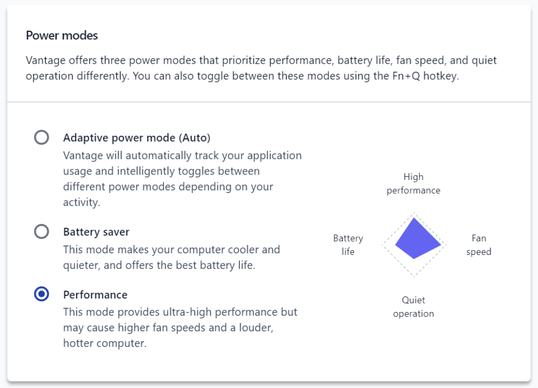Select the Adaptive power mode radio button
Viewport: 538px width, 388px height.
[41, 137]
